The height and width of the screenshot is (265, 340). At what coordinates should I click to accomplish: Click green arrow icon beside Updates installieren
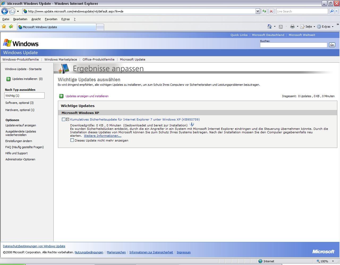(x=8, y=79)
